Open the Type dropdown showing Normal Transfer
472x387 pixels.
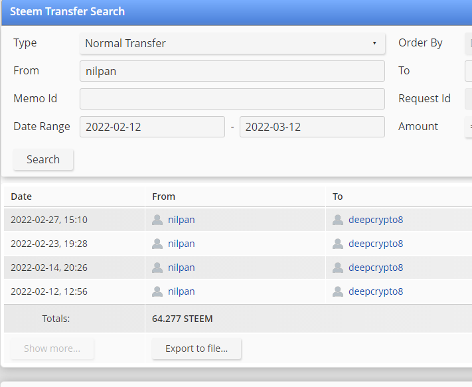coord(232,43)
